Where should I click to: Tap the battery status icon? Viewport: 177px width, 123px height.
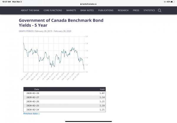[x=172, y=2]
